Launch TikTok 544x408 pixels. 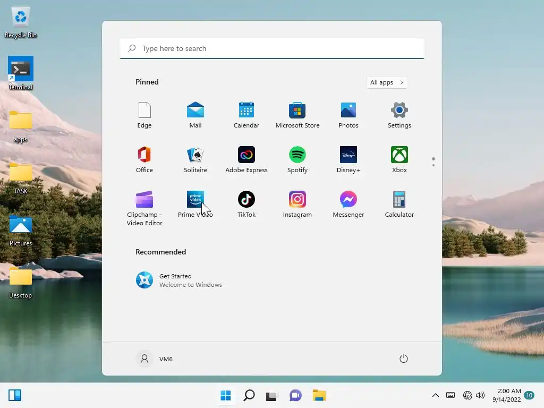(246, 205)
